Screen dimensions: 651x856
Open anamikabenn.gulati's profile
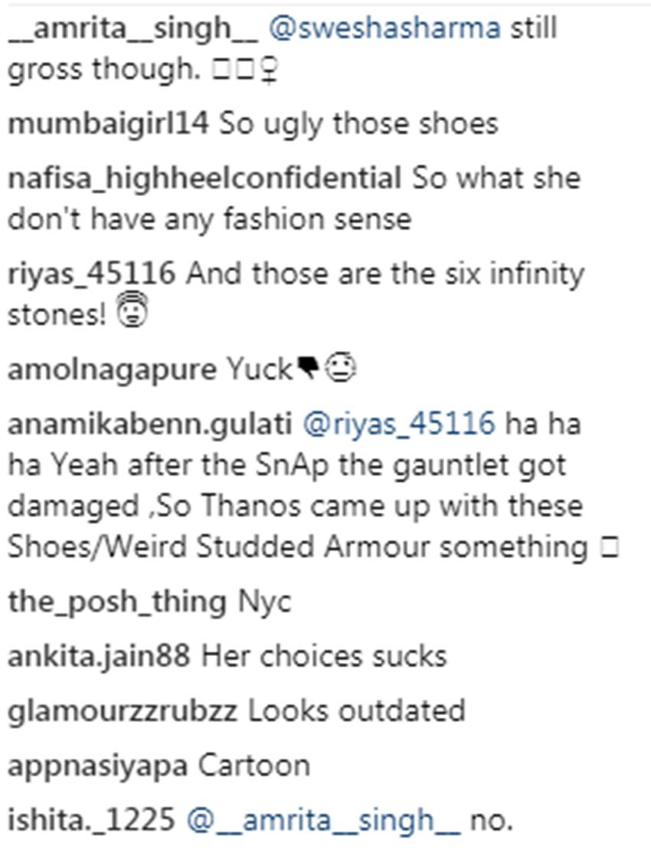pyautogui.click(x=150, y=425)
